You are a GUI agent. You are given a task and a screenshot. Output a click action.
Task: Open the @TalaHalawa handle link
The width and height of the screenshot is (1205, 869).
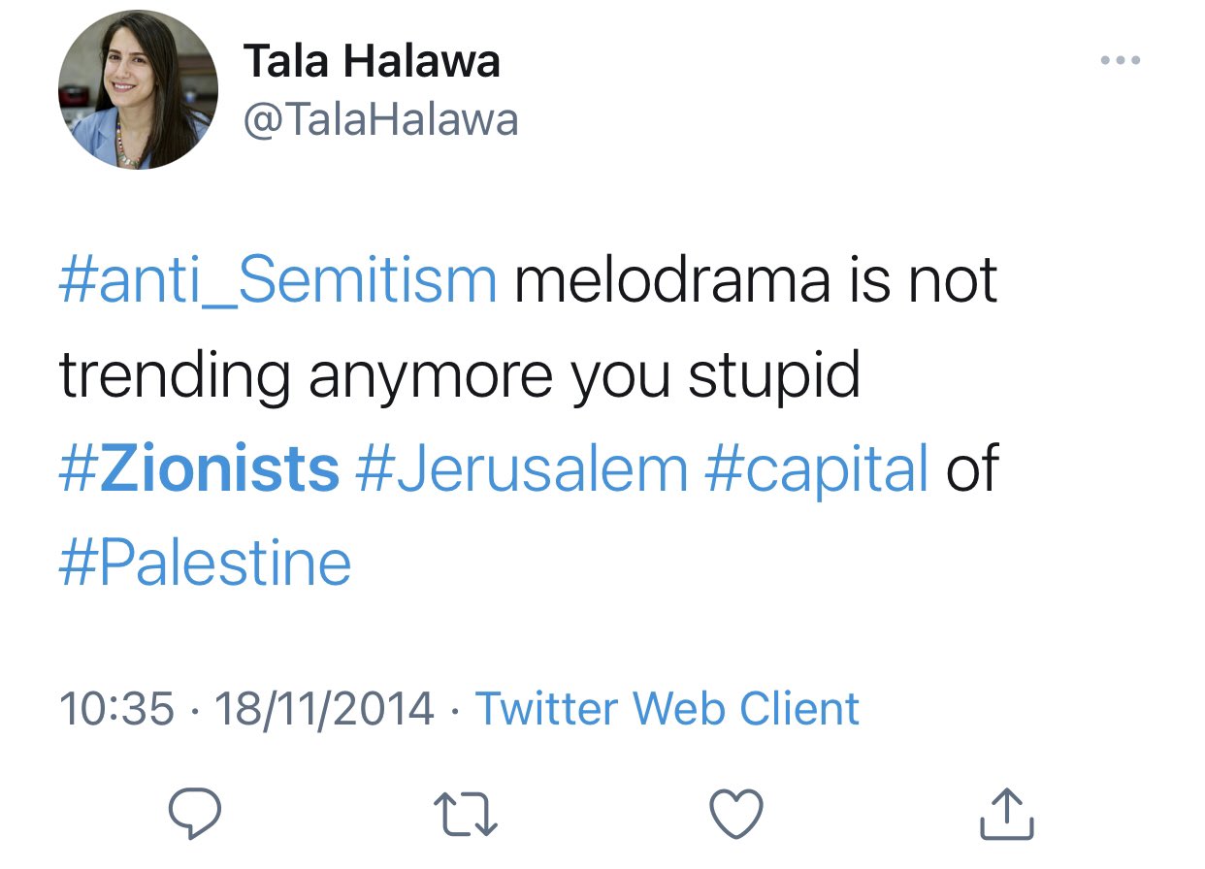click(x=380, y=120)
